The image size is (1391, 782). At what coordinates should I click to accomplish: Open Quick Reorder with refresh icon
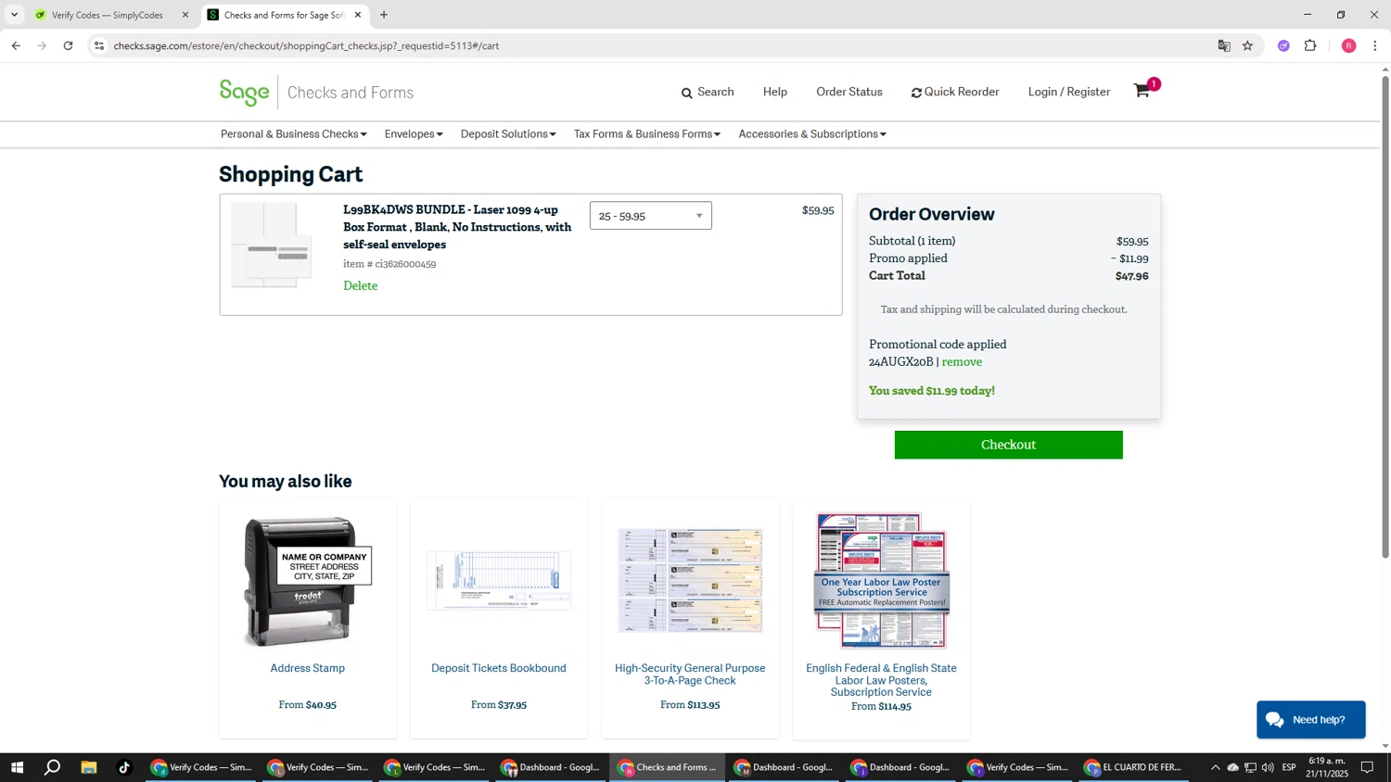click(x=954, y=92)
